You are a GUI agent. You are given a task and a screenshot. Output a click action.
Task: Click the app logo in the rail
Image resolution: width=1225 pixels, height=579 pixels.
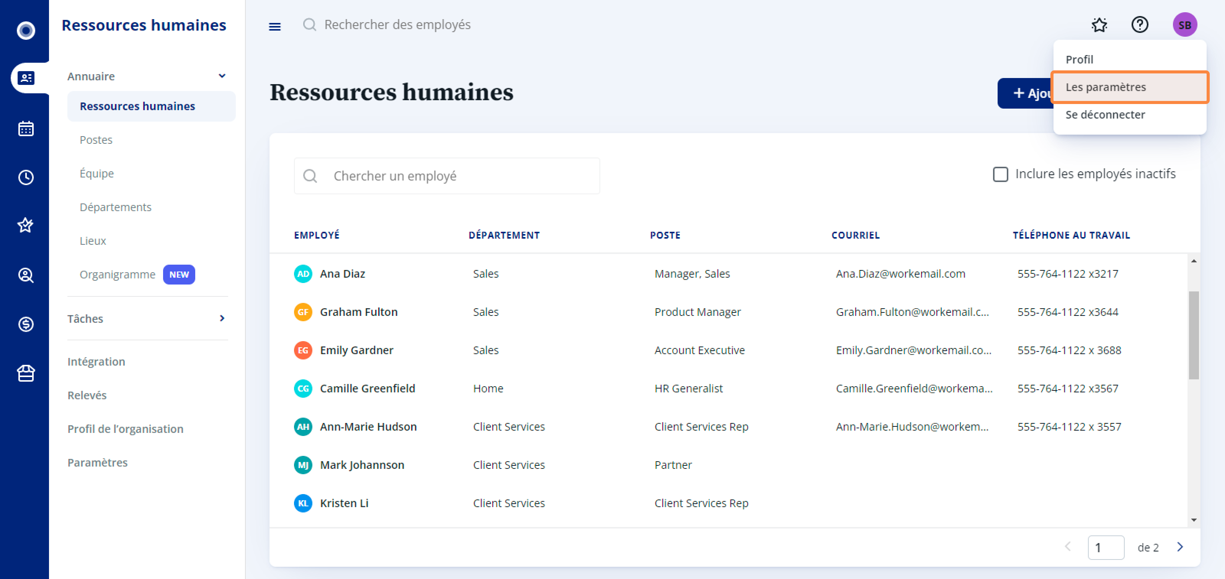pos(26,30)
